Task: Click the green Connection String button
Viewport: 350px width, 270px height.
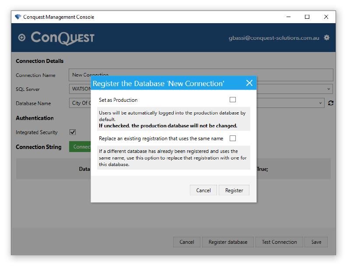Action: 80,147
